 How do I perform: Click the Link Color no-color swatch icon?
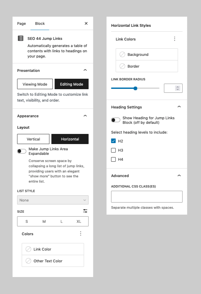coord(28,249)
